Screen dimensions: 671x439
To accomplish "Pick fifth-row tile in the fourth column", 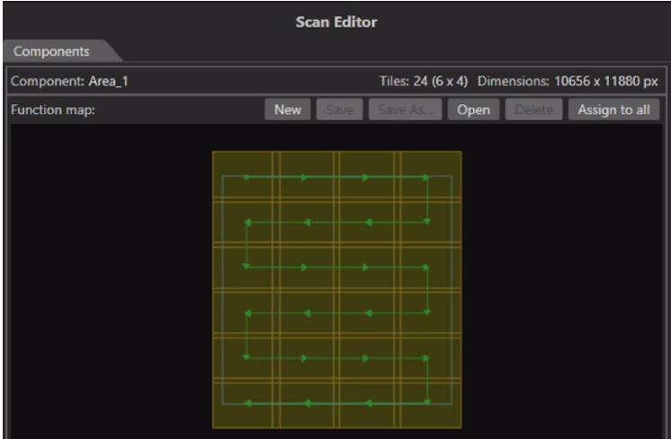I will point(431,358).
